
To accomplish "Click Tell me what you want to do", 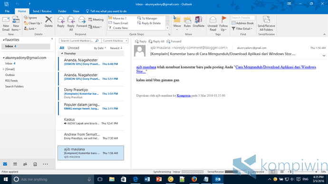I will point(106,11).
